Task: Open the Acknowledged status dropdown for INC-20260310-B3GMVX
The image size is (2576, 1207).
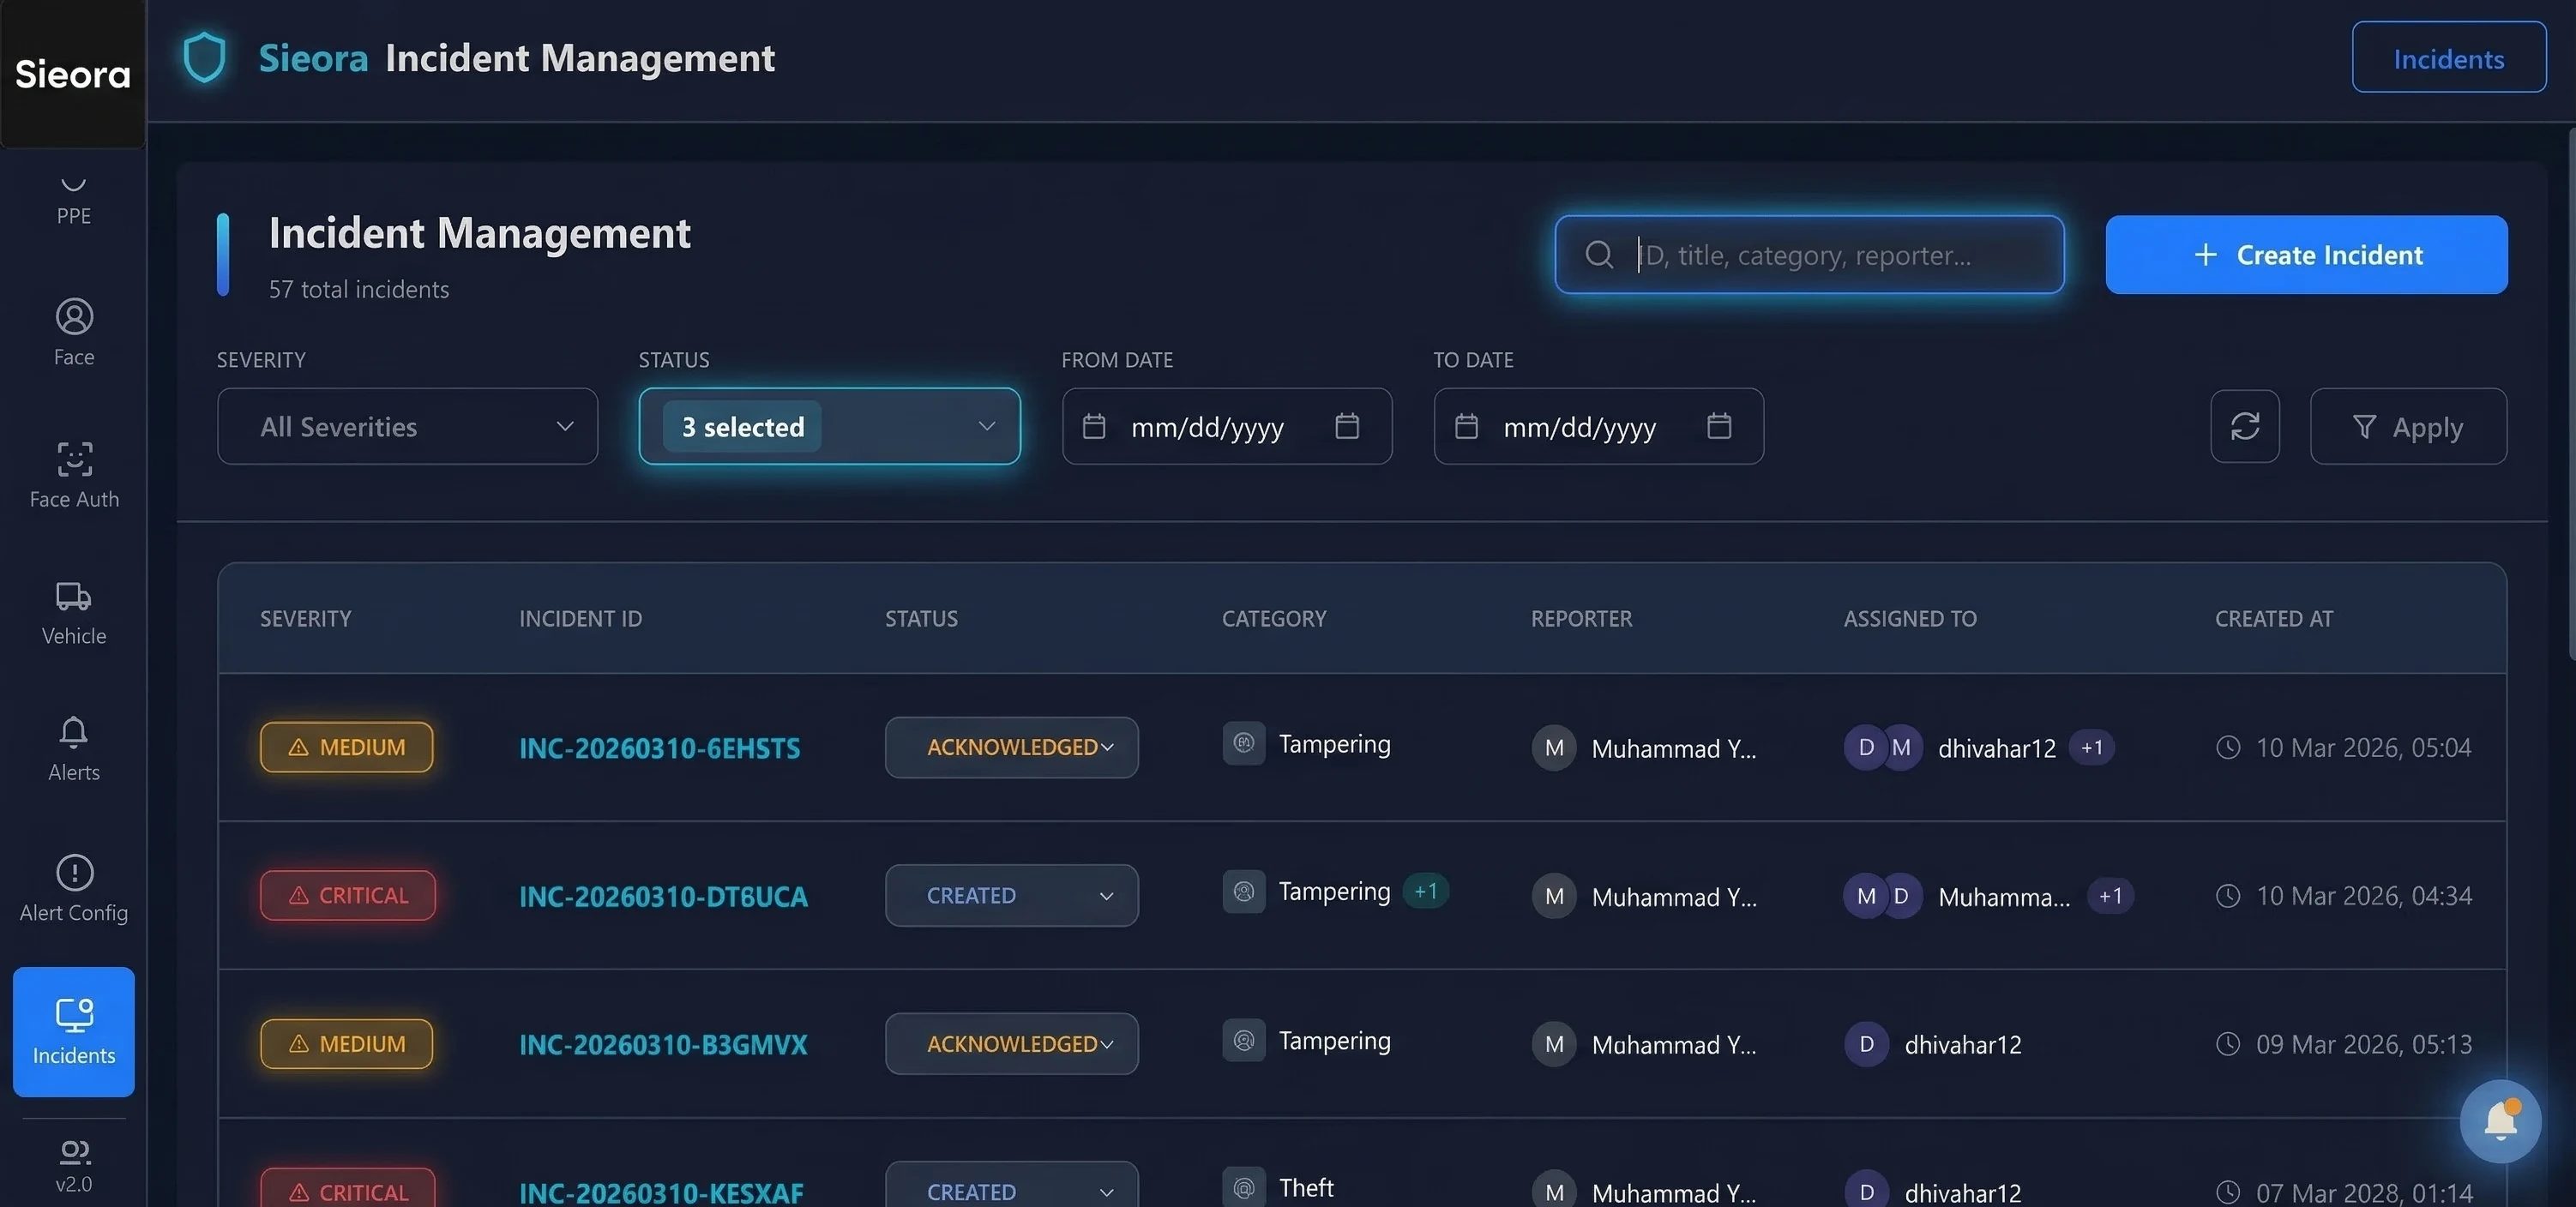Action: pos(1011,1044)
